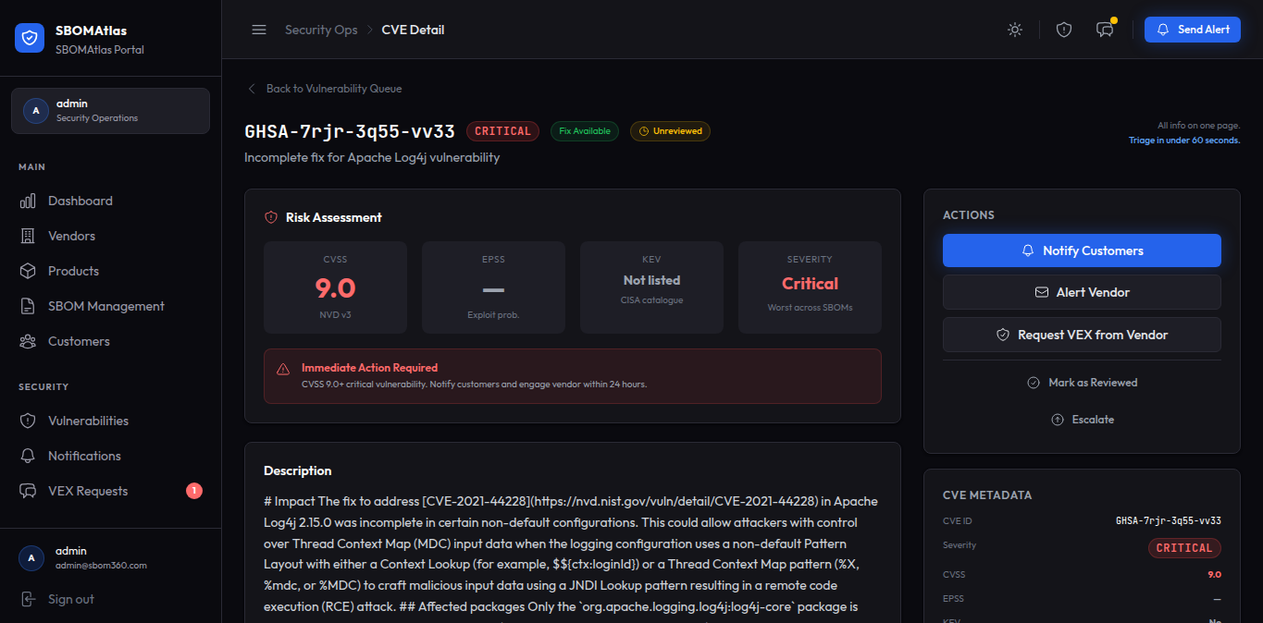Click the Sign out door icon
This screenshot has width=1263, height=623.
click(x=28, y=599)
